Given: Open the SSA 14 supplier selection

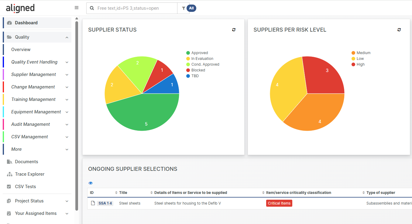Looking at the screenshot, I should pyautogui.click(x=105, y=203).
